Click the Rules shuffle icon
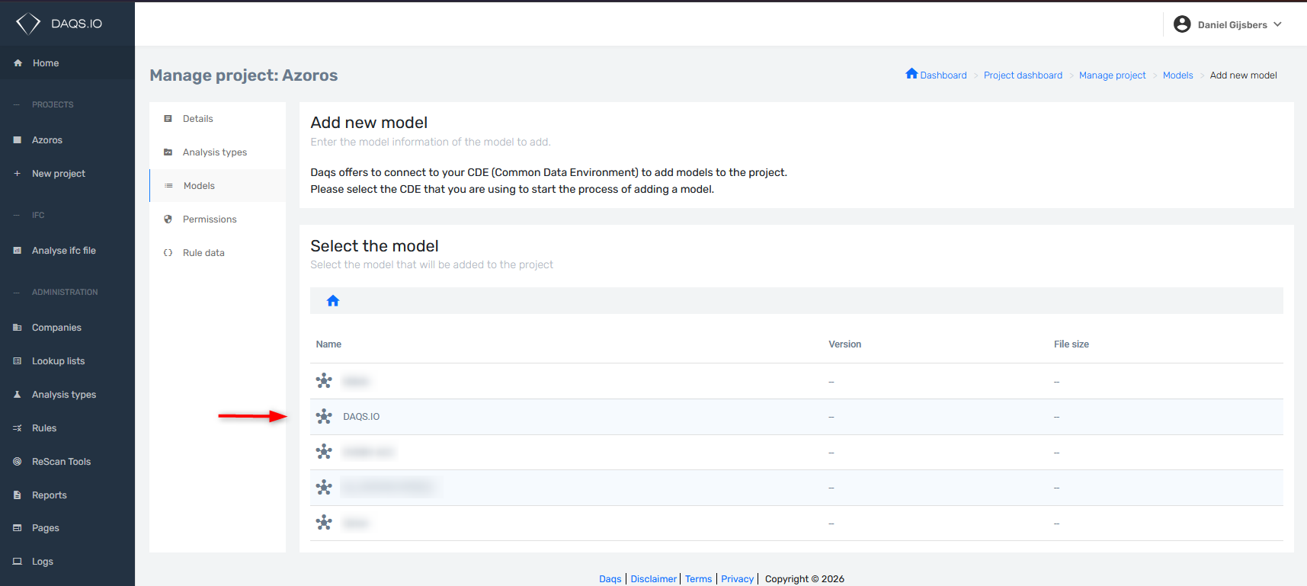This screenshot has width=1307, height=586. [x=18, y=428]
